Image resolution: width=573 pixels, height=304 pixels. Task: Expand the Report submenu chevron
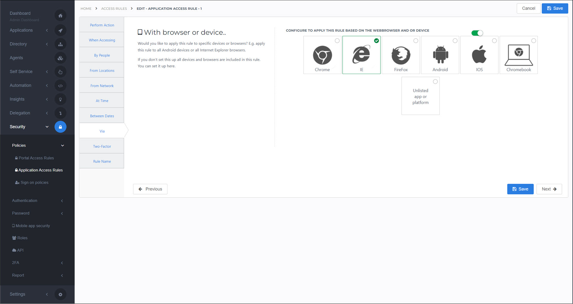click(x=62, y=275)
